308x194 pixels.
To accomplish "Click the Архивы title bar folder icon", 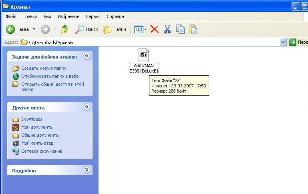I will tap(6, 7).
